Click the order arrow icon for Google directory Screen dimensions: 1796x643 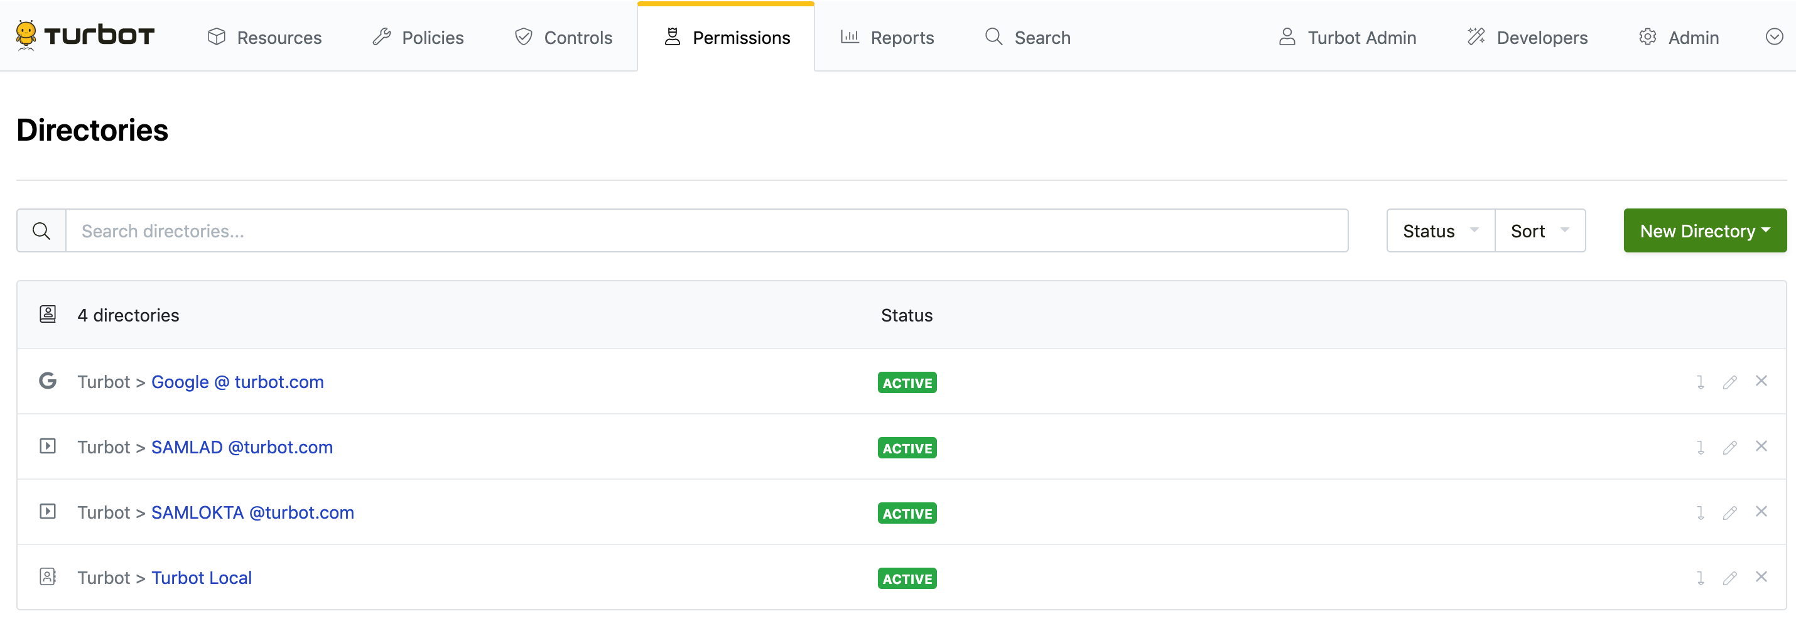click(x=1701, y=382)
